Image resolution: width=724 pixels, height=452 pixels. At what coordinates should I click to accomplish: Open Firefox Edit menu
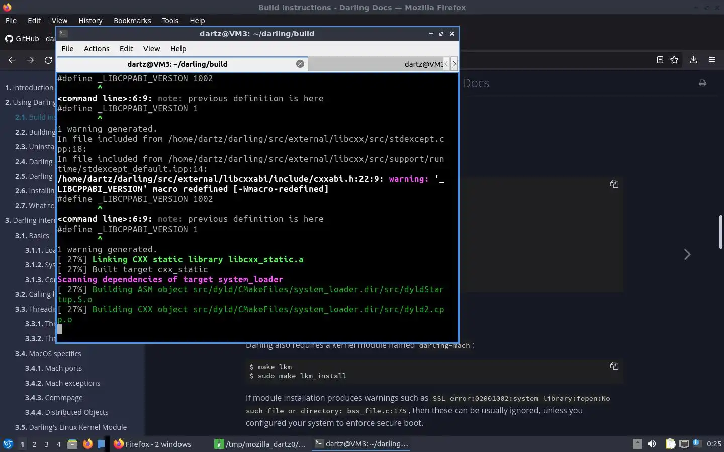34,21
